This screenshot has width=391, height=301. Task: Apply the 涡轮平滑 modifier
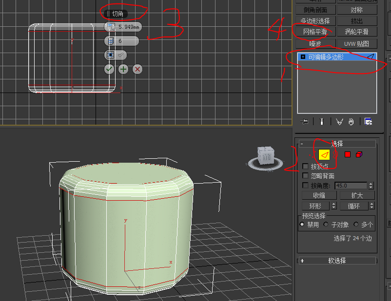coord(357,32)
